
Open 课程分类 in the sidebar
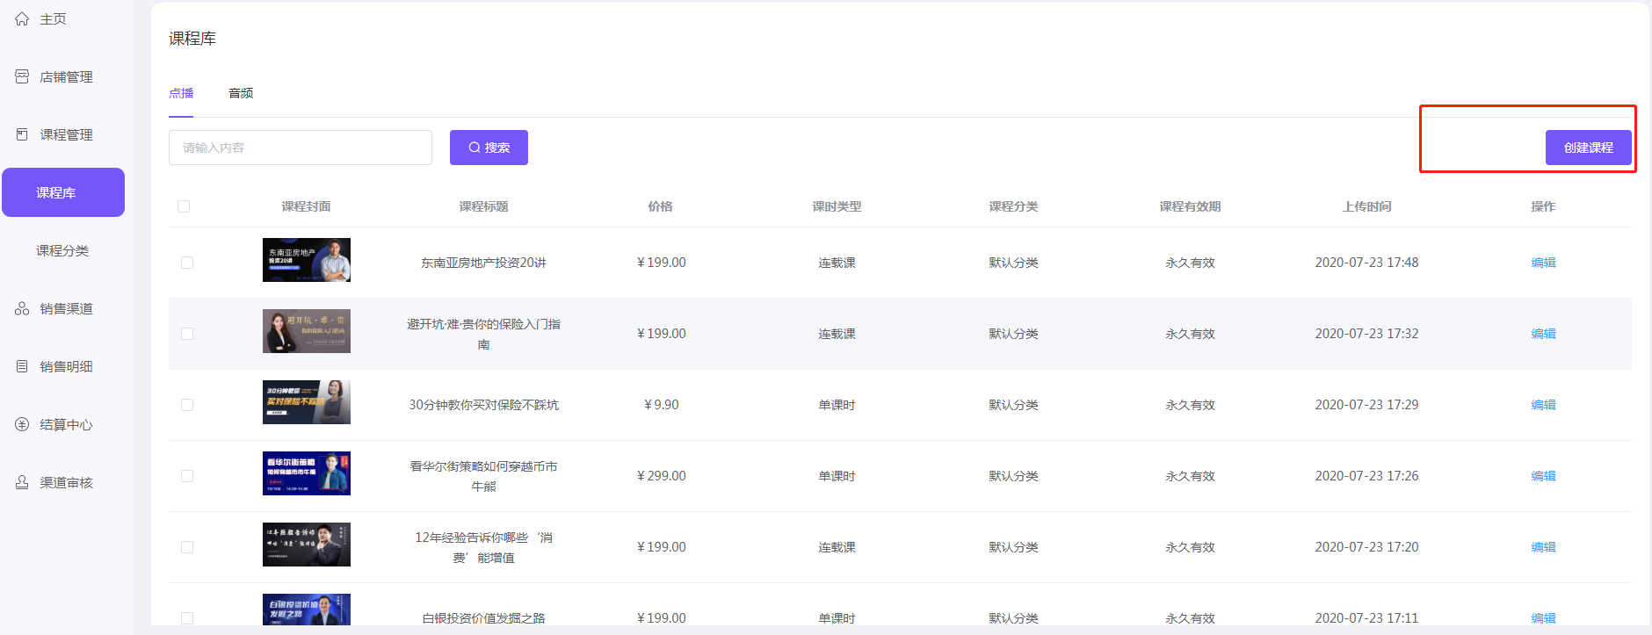click(62, 251)
